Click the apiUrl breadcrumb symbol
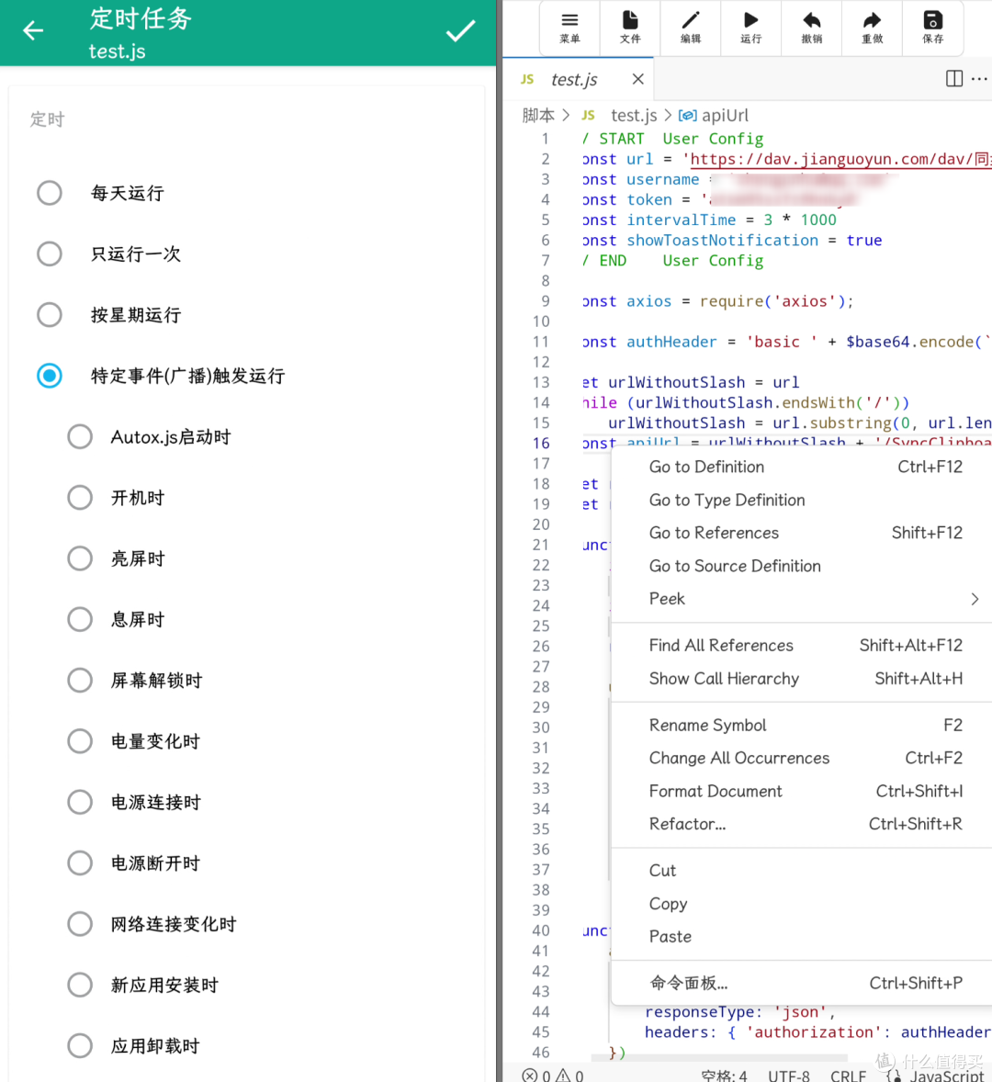992x1082 pixels. coord(725,115)
